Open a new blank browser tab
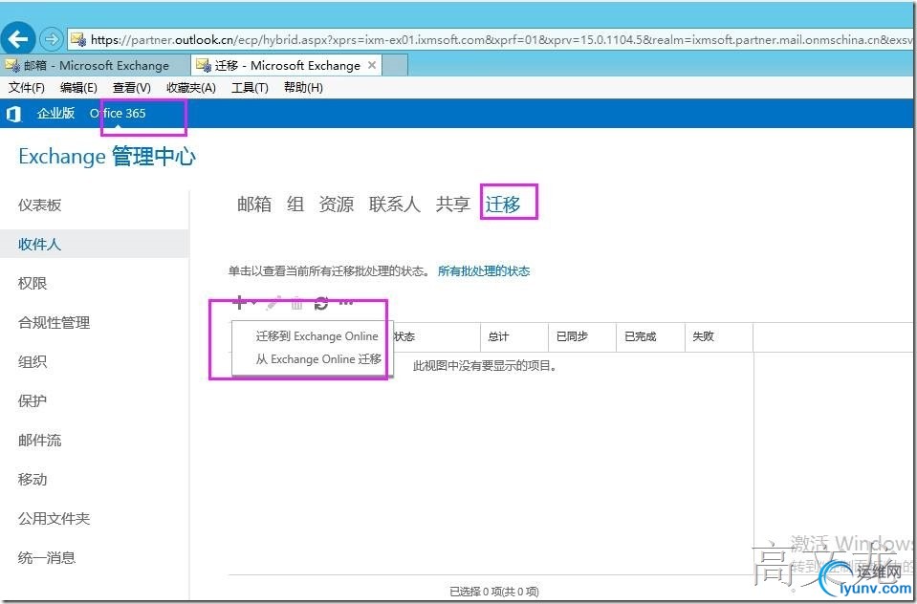The height and width of the screenshot is (604, 917). pyautogui.click(x=395, y=66)
